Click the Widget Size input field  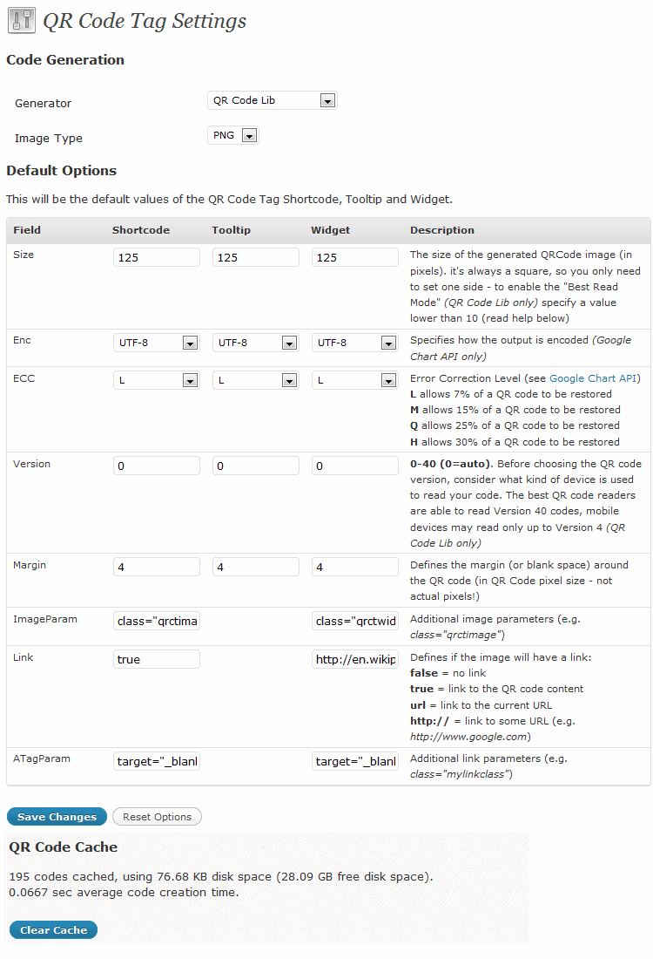coord(355,258)
